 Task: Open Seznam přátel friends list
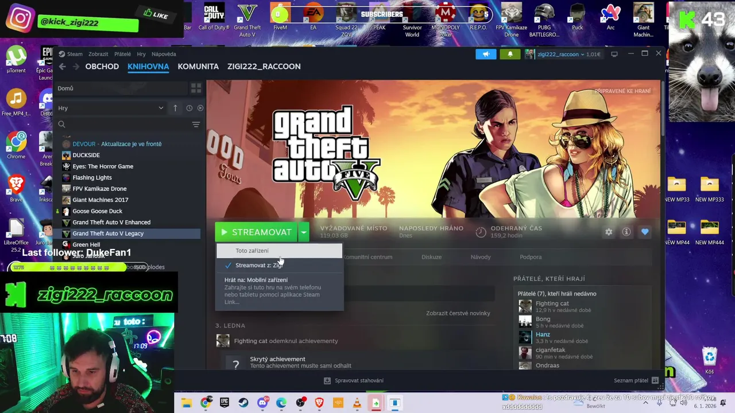click(x=637, y=380)
